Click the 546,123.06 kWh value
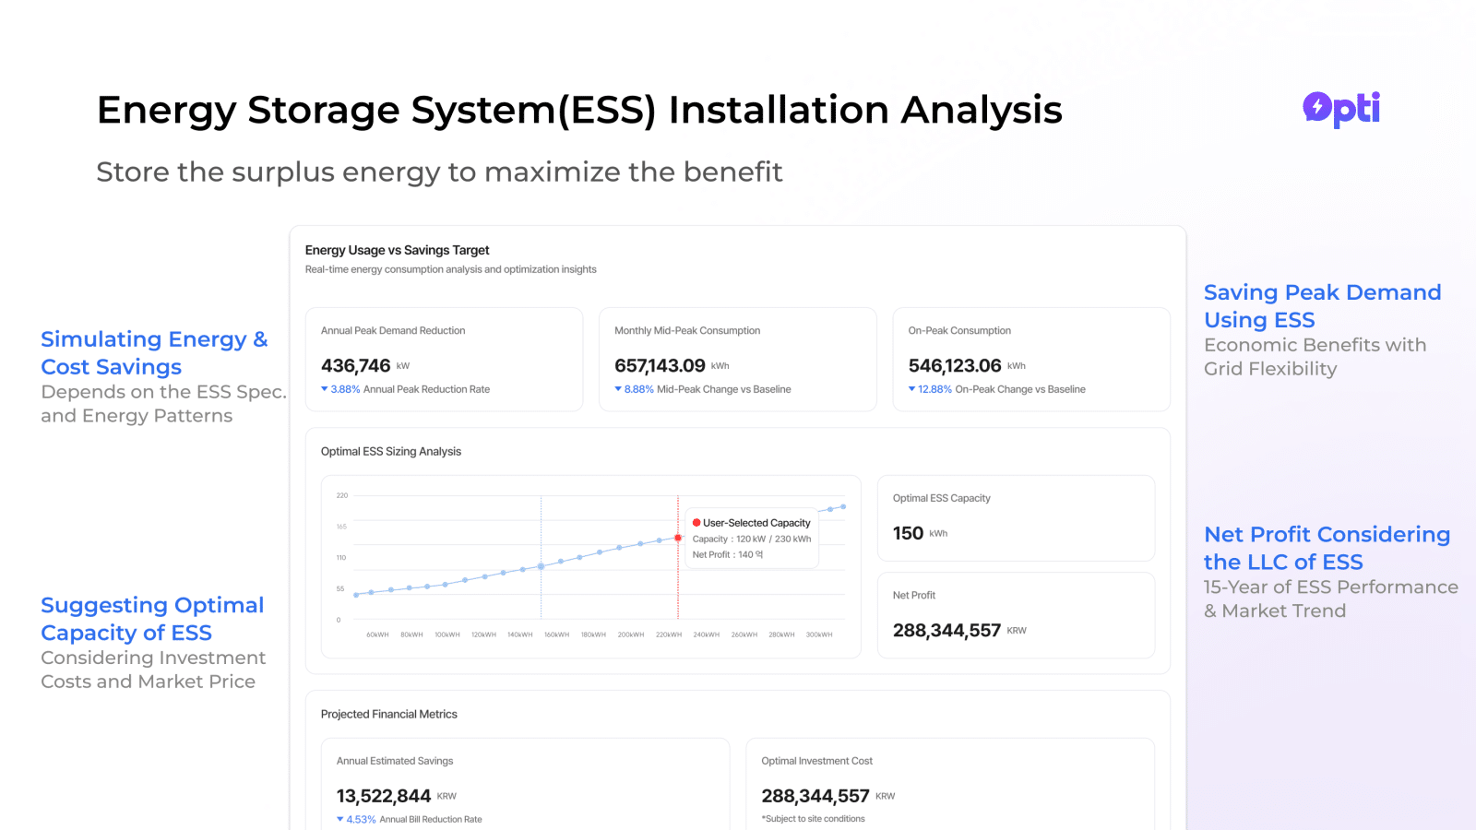This screenshot has width=1476, height=830. pos(967,365)
